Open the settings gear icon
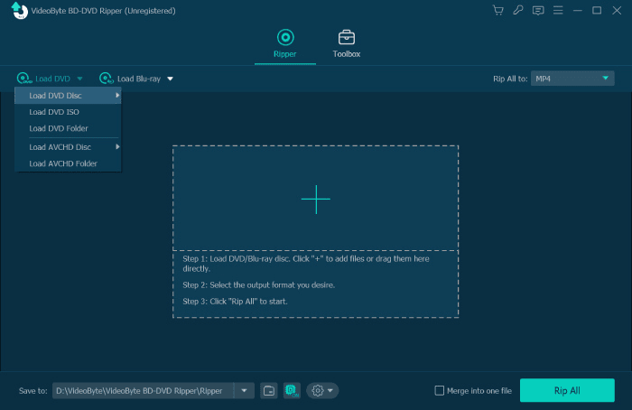 pyautogui.click(x=318, y=391)
